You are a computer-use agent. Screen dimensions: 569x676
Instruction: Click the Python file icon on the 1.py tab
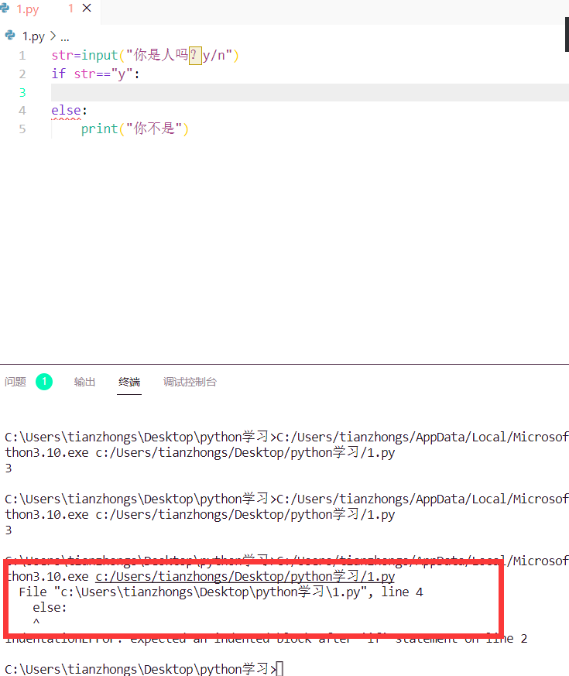click(x=8, y=10)
